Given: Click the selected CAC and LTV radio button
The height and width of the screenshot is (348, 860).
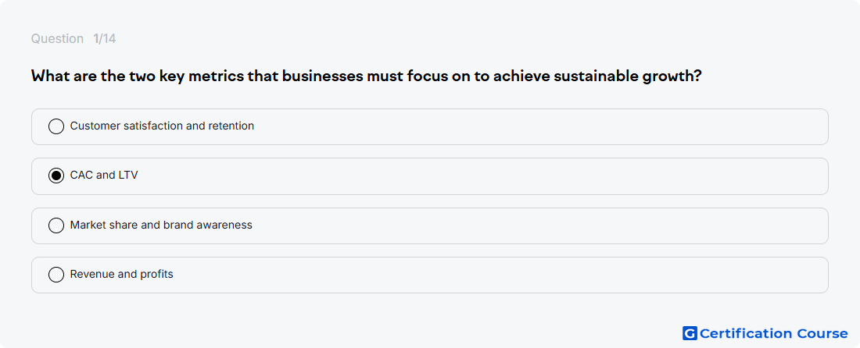Looking at the screenshot, I should pos(56,176).
